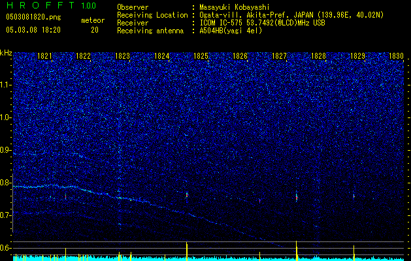Screen dimensions: 411x261
Task: Click the meteor count value 20
Action: (x=95, y=30)
